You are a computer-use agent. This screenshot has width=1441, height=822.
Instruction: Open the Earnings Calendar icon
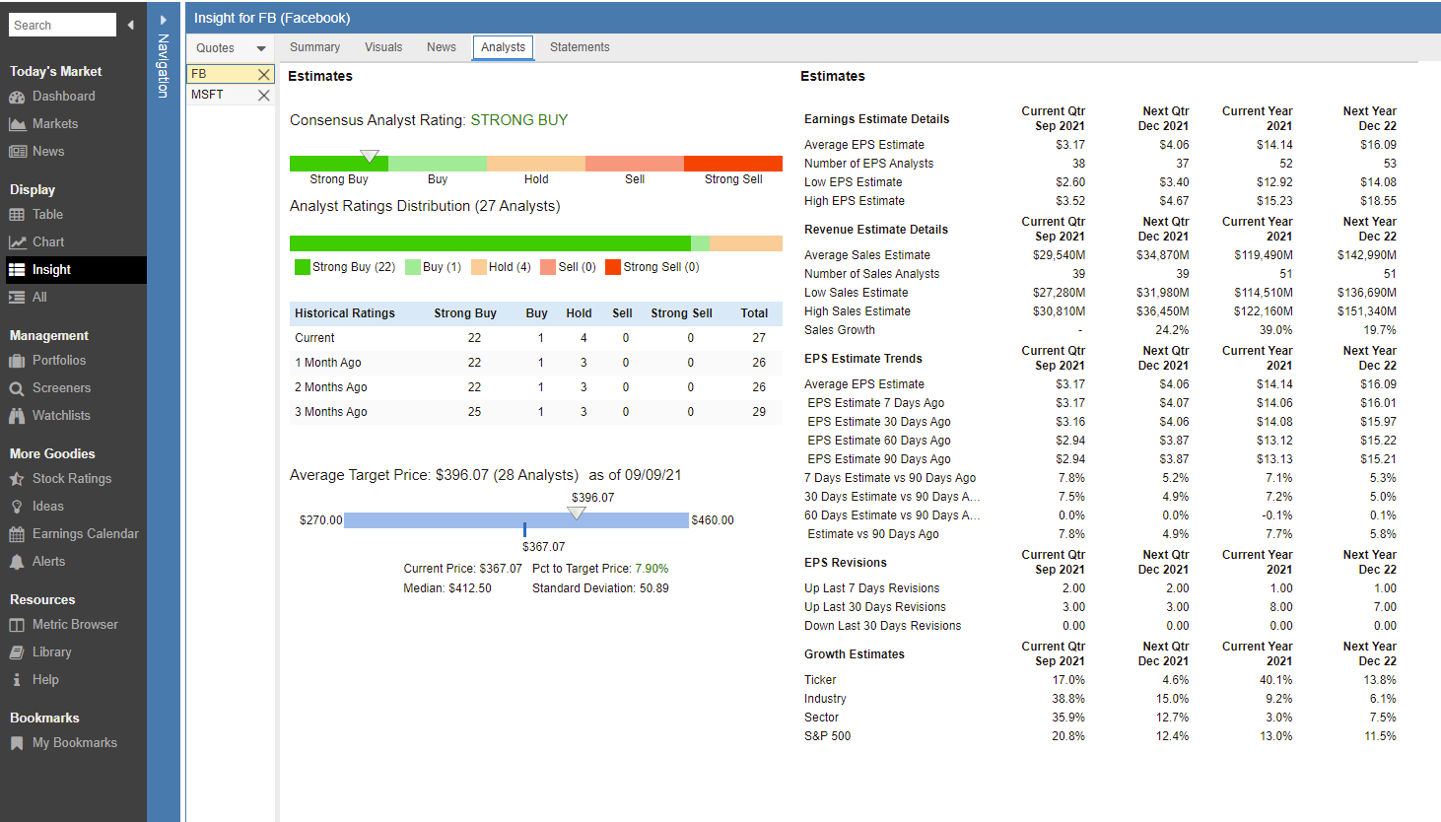coord(17,534)
